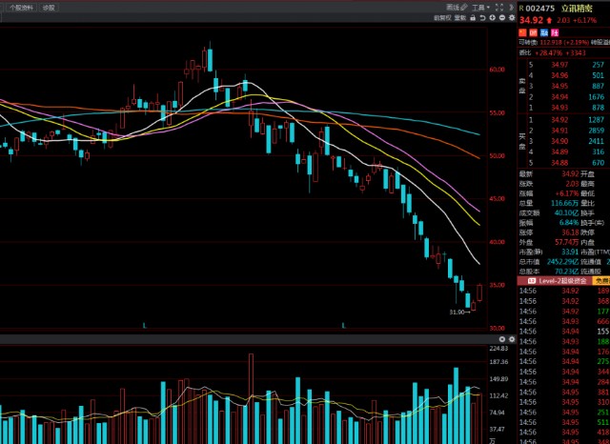Screen dimensions: 610x444
Task: Switch to 诊股 tab
Action: [x=49, y=7]
